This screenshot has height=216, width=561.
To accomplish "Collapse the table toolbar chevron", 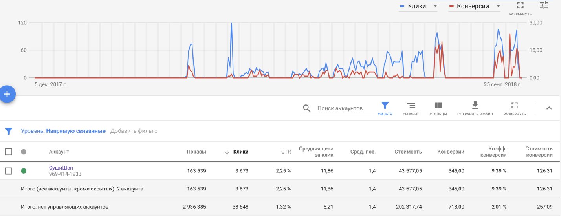I will [x=549, y=108].
